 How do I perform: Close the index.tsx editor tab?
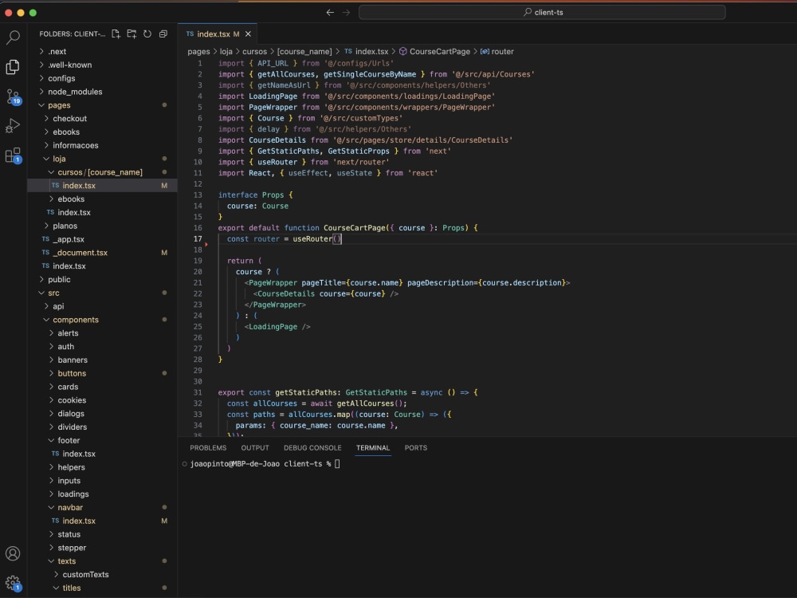pos(249,34)
